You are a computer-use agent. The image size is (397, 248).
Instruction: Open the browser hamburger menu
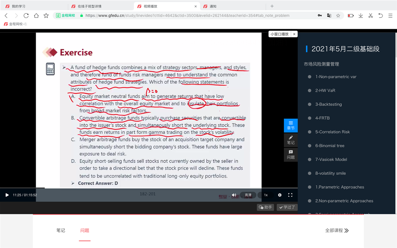(391, 15)
